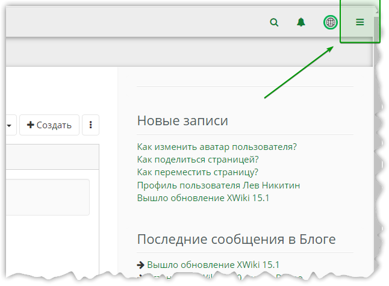Click the search magnifier icon
389x286 pixels.
coord(275,22)
